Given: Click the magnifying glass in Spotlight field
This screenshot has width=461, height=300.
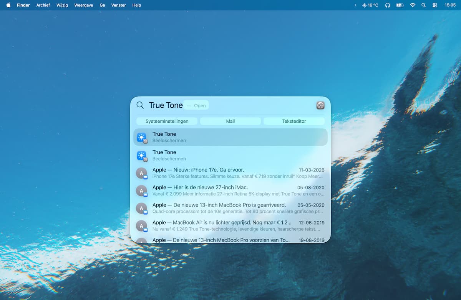Looking at the screenshot, I should (140, 105).
